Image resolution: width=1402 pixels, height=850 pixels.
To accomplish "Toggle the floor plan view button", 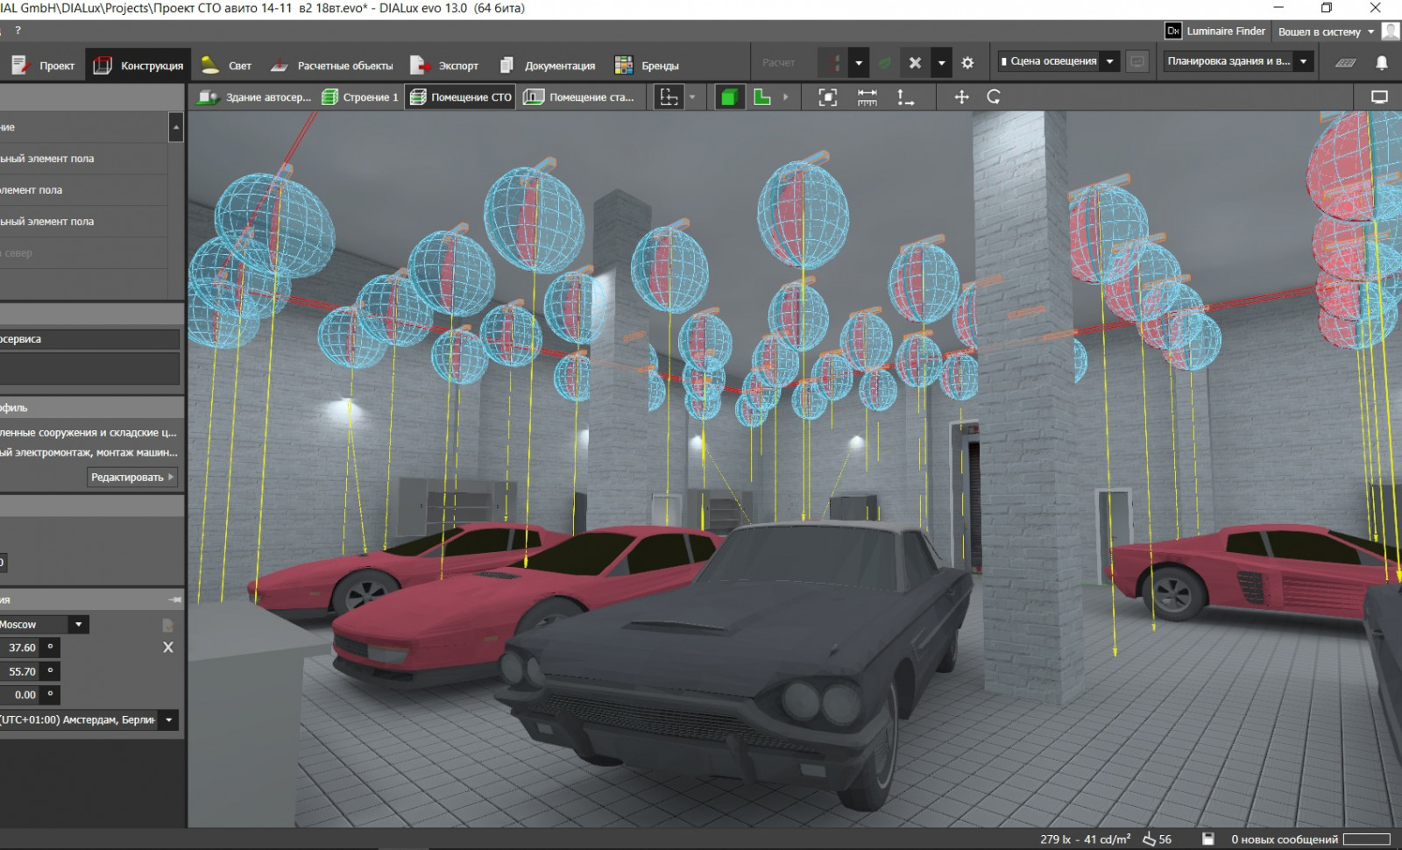I will 762,97.
